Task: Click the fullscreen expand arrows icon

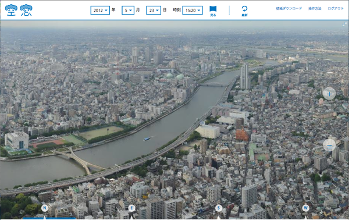Action: pos(344,24)
